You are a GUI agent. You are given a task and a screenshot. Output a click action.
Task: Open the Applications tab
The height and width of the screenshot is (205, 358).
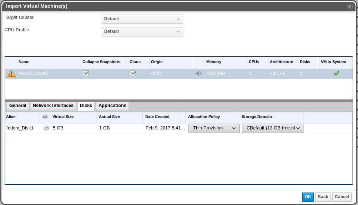click(x=112, y=106)
